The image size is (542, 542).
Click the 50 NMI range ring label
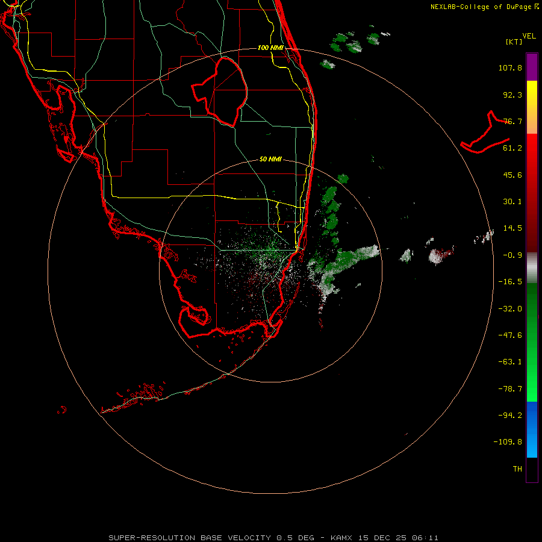click(270, 160)
